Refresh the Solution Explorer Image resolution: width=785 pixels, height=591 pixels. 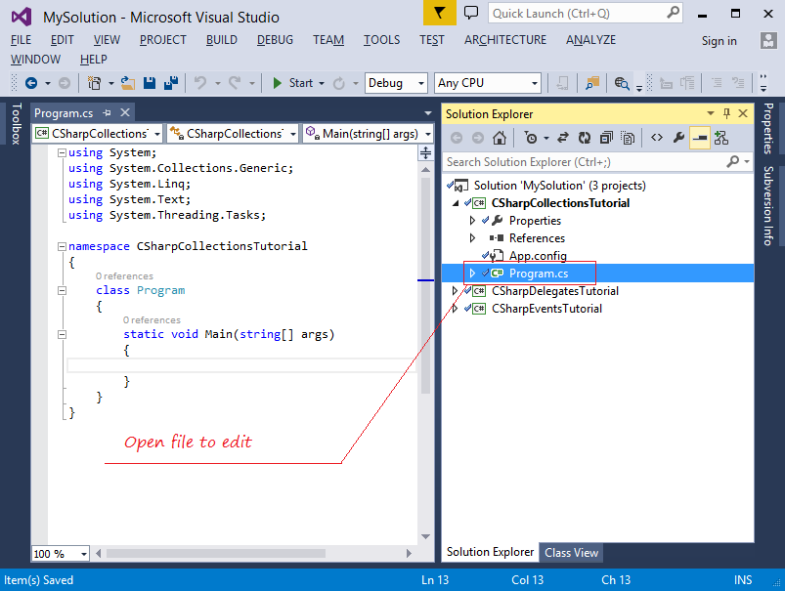pos(585,138)
